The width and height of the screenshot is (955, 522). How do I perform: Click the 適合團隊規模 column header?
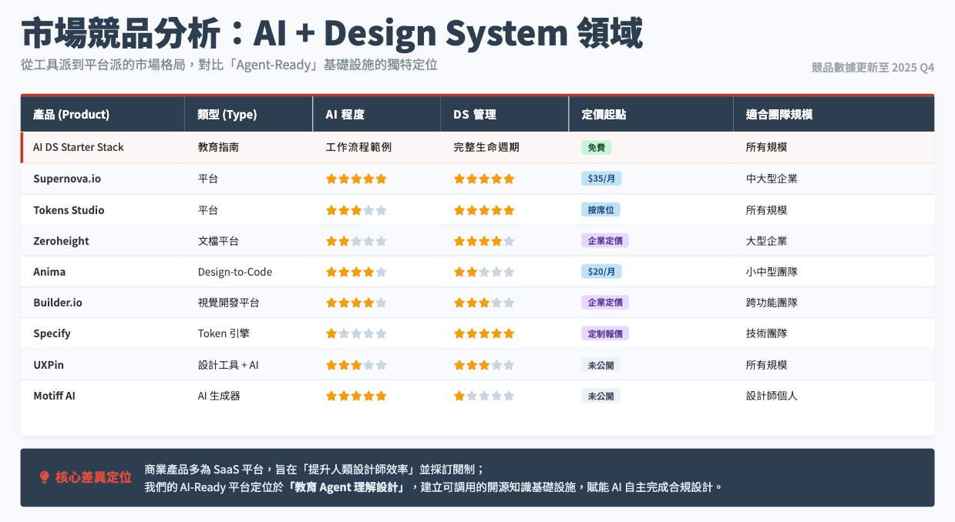click(x=834, y=114)
